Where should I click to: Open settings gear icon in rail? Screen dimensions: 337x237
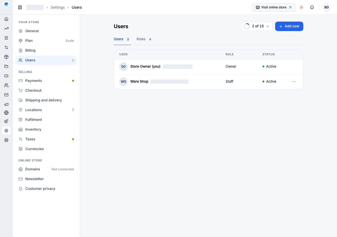pos(6,131)
